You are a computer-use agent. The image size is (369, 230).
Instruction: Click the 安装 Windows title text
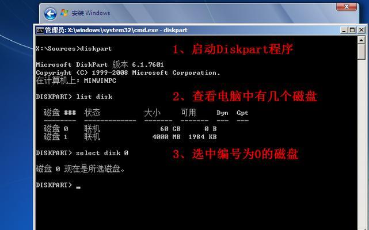[91, 13]
